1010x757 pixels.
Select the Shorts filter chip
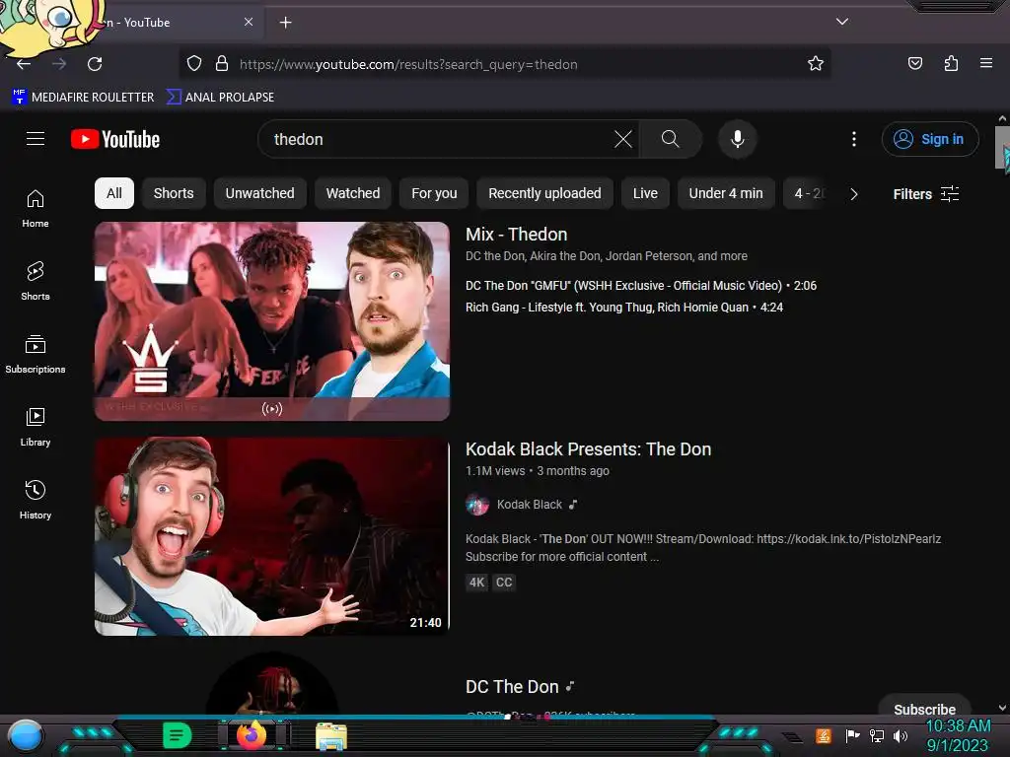click(174, 193)
